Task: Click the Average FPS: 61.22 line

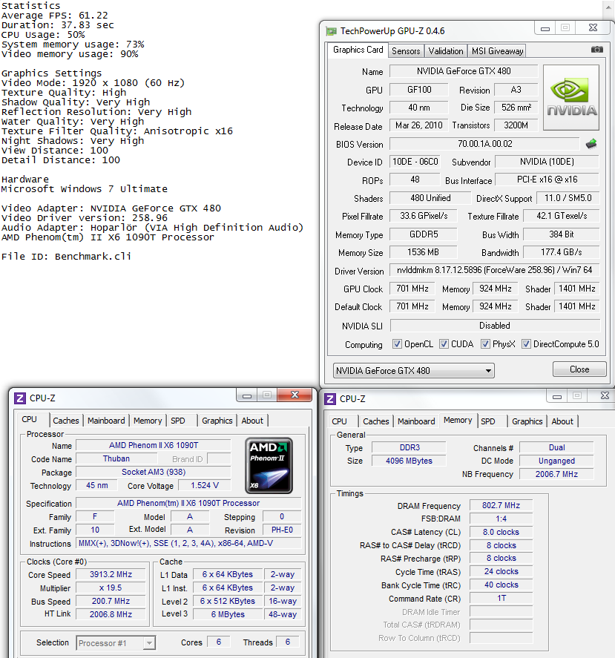Action: pyautogui.click(x=55, y=16)
